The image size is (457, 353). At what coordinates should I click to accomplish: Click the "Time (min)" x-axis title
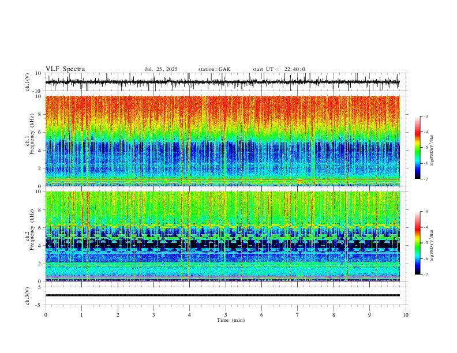231,320
